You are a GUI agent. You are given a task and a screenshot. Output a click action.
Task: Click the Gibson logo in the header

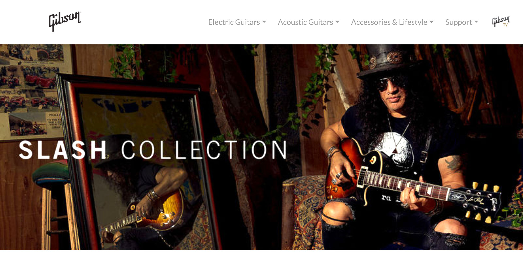click(x=65, y=21)
